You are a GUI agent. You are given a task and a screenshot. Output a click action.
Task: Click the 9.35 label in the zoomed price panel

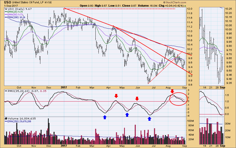coord(229,83)
